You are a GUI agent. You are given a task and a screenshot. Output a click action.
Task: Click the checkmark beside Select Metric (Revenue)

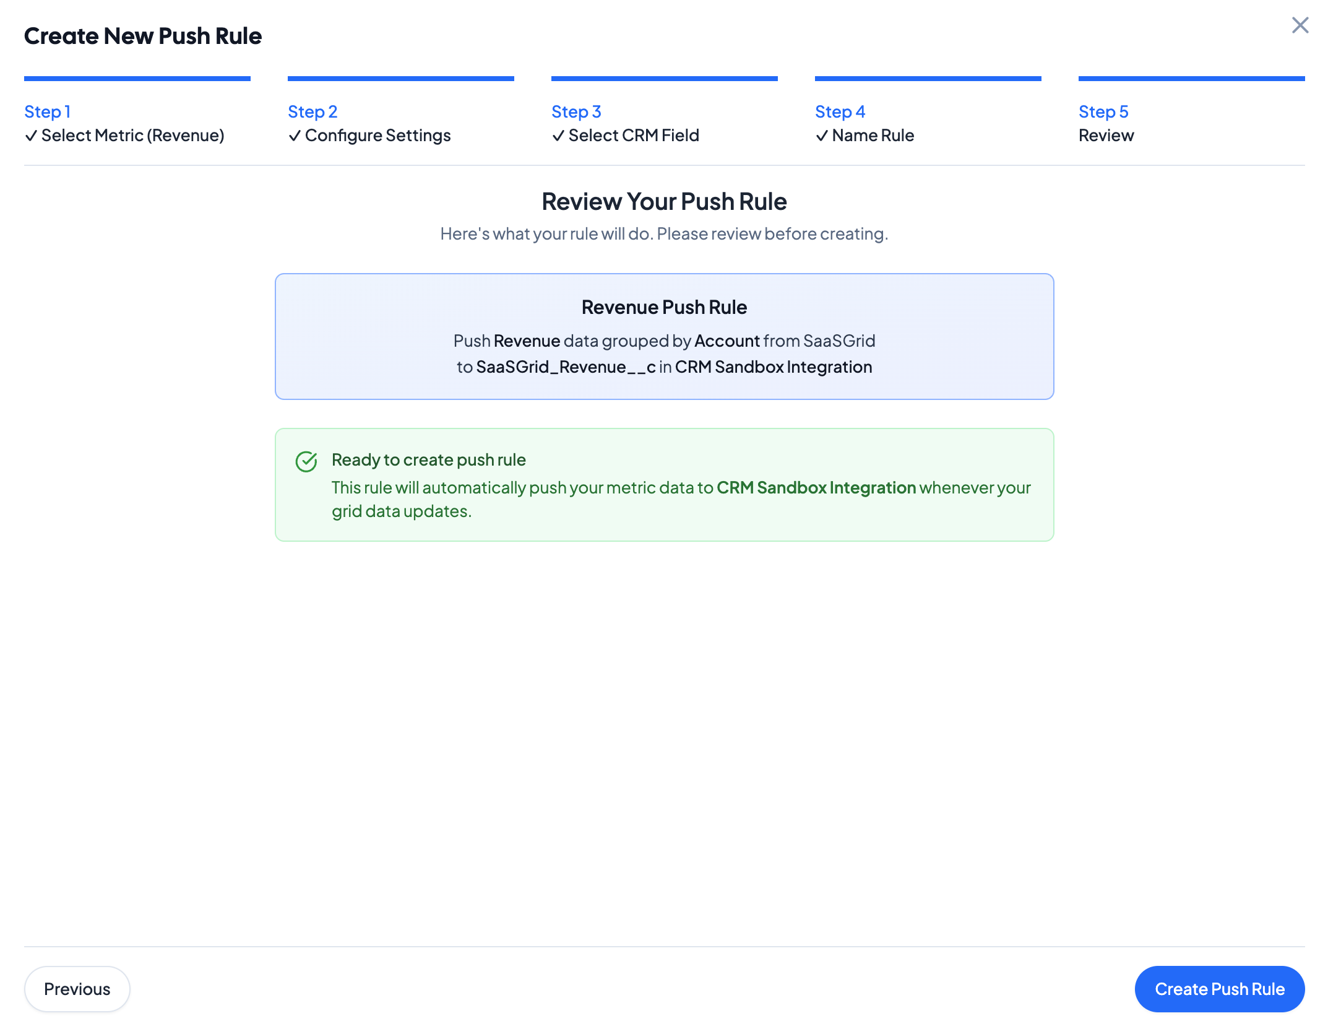(31, 136)
